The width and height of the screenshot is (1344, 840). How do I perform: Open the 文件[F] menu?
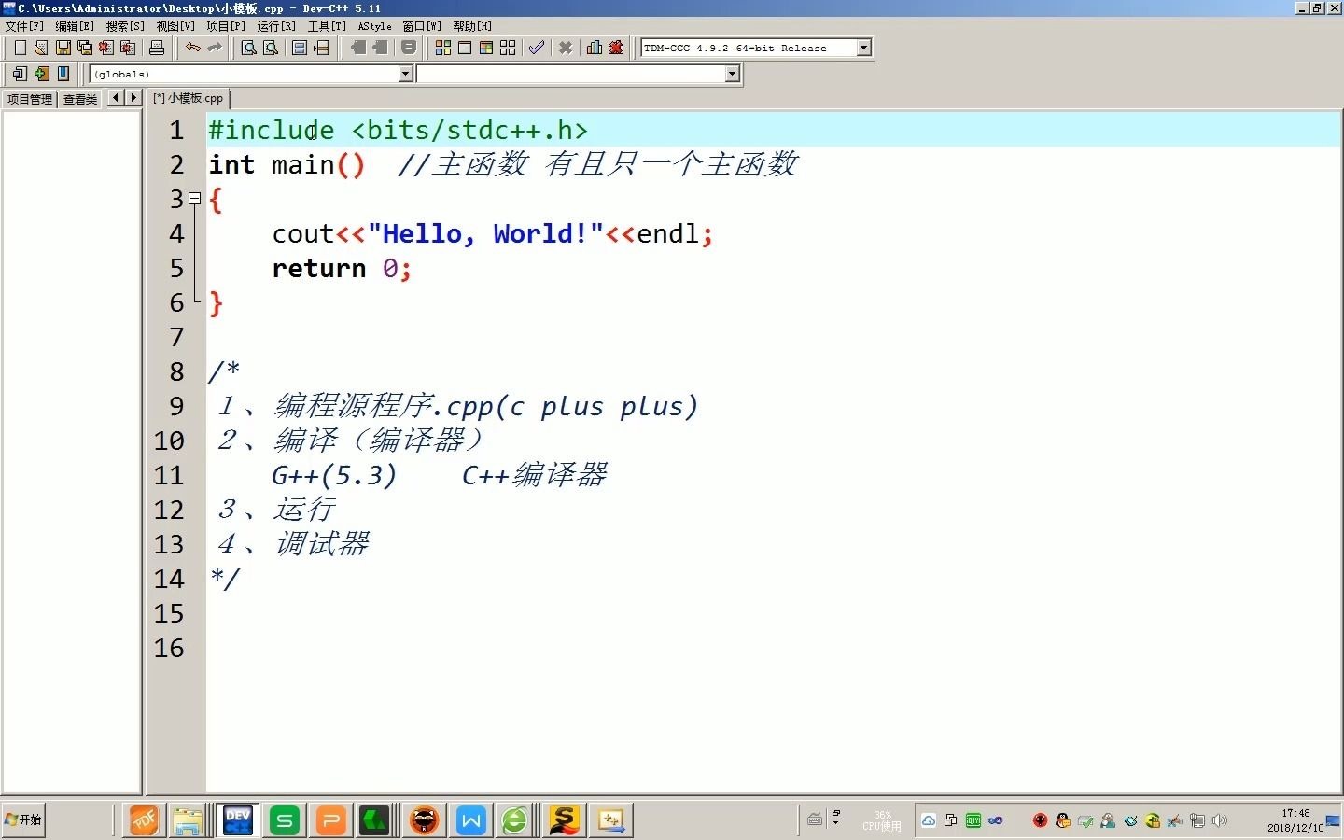point(24,26)
